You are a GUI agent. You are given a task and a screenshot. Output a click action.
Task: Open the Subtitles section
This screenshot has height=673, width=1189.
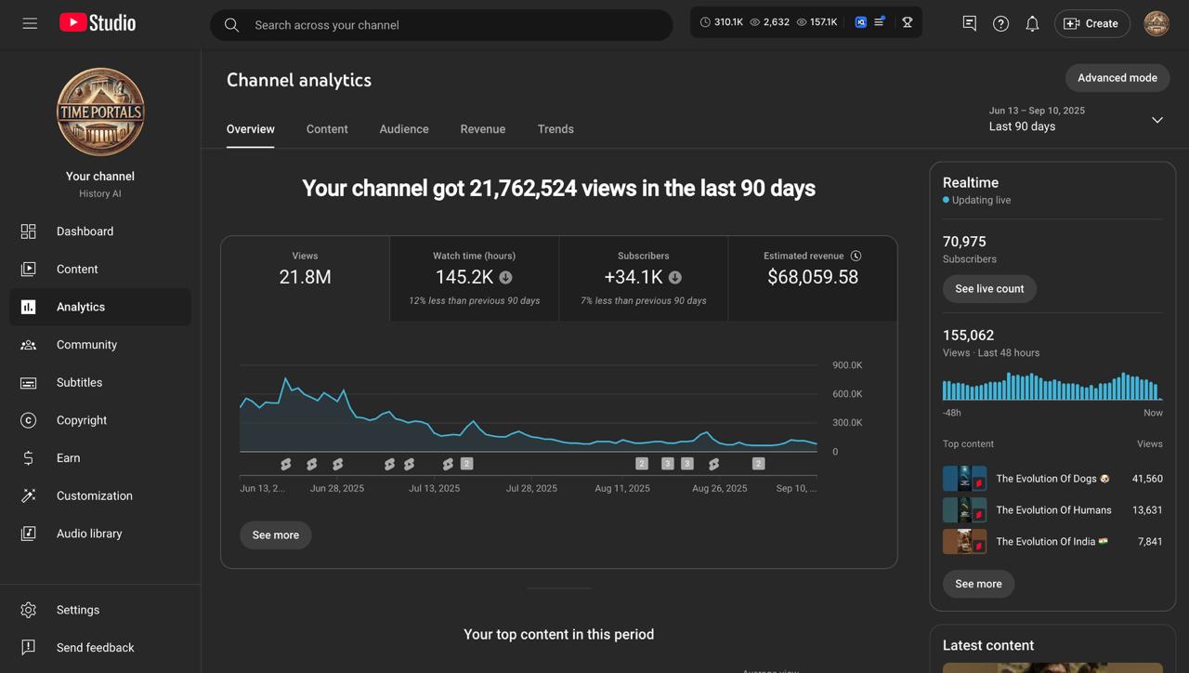pyautogui.click(x=79, y=382)
